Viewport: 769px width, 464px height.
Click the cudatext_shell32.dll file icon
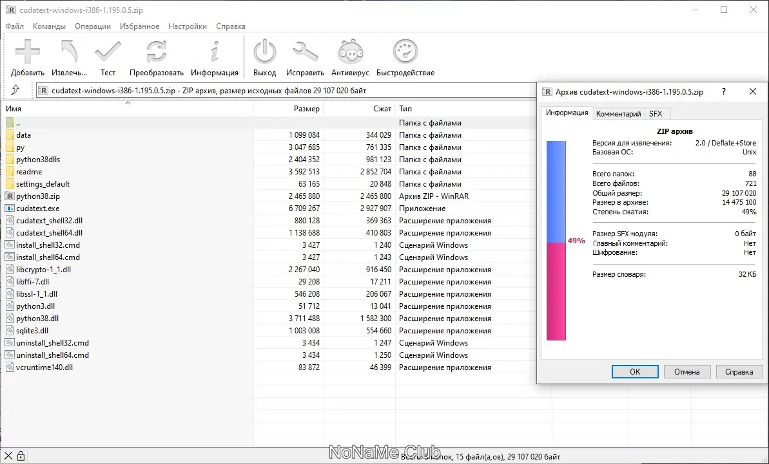point(10,221)
